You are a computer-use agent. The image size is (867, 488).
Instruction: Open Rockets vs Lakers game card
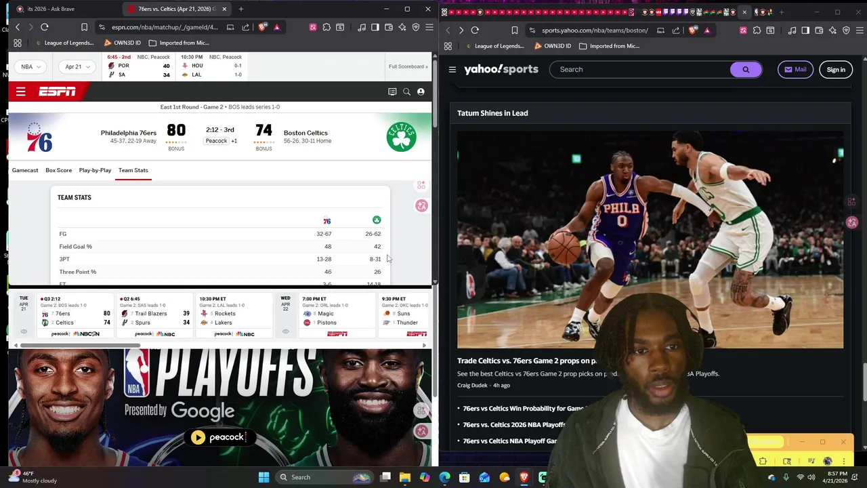point(233,317)
